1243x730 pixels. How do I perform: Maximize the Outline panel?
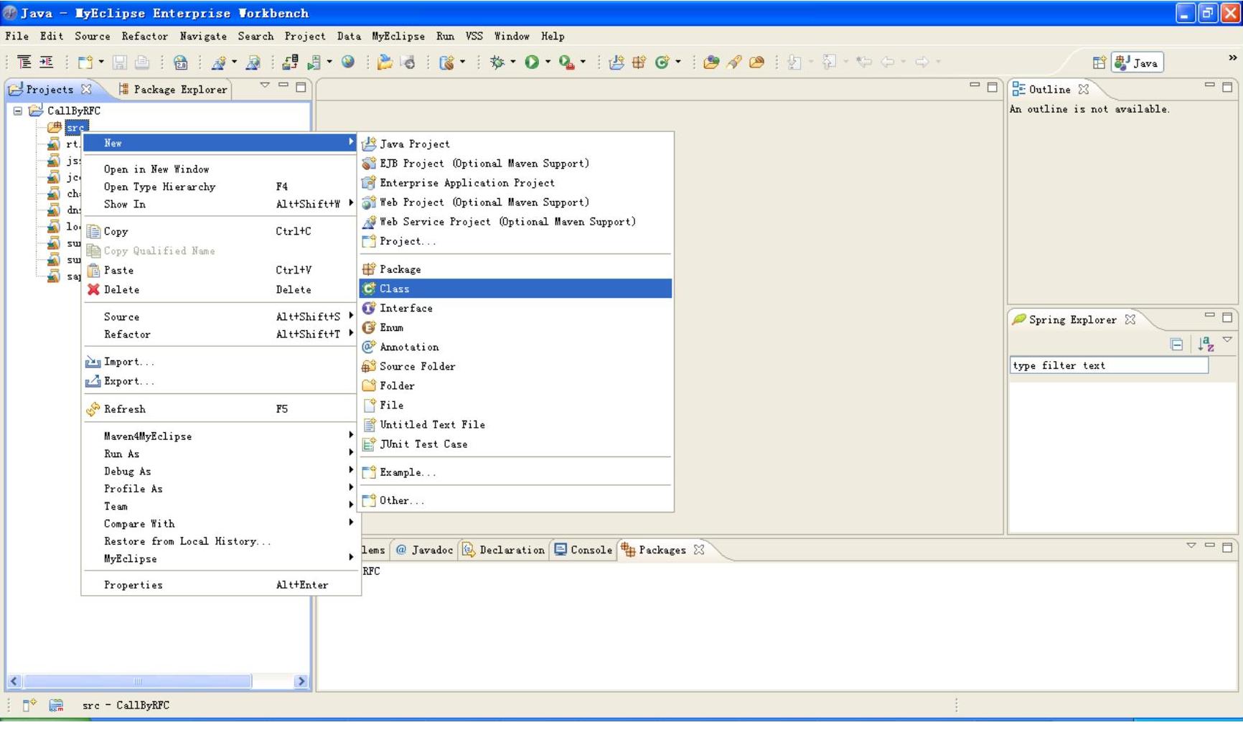coord(1227,87)
